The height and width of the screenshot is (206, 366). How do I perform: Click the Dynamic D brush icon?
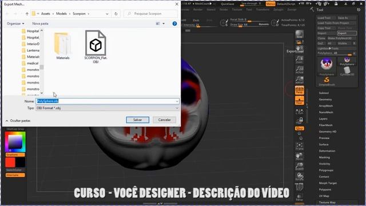click(275, 23)
